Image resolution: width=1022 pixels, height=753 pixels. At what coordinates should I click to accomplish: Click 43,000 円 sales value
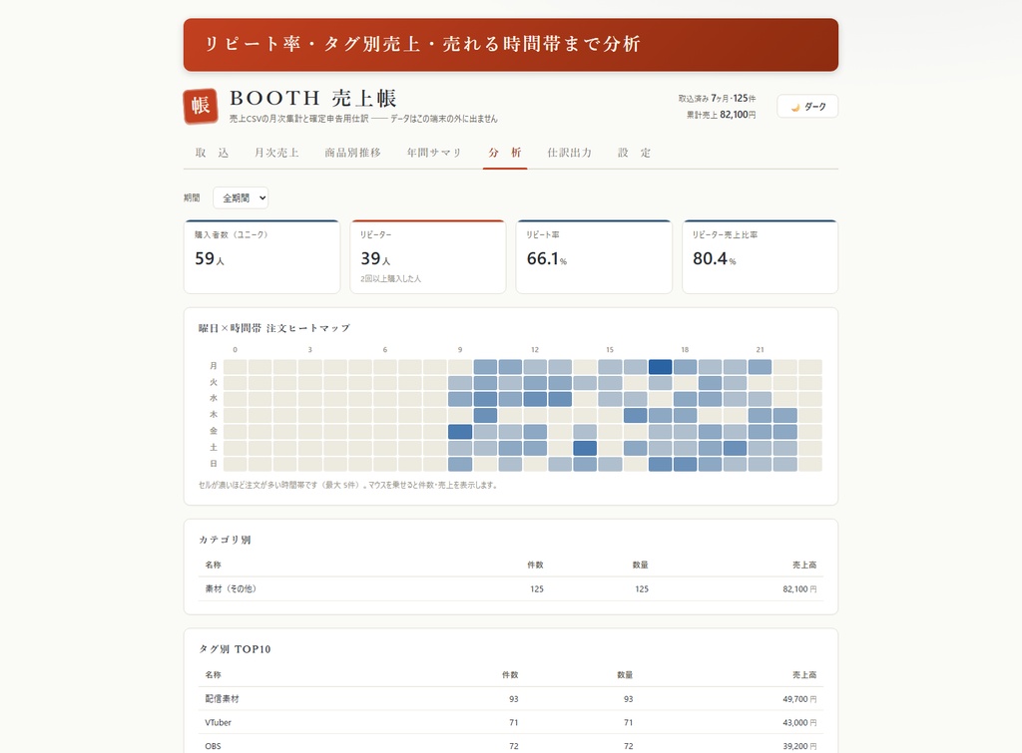tap(799, 722)
